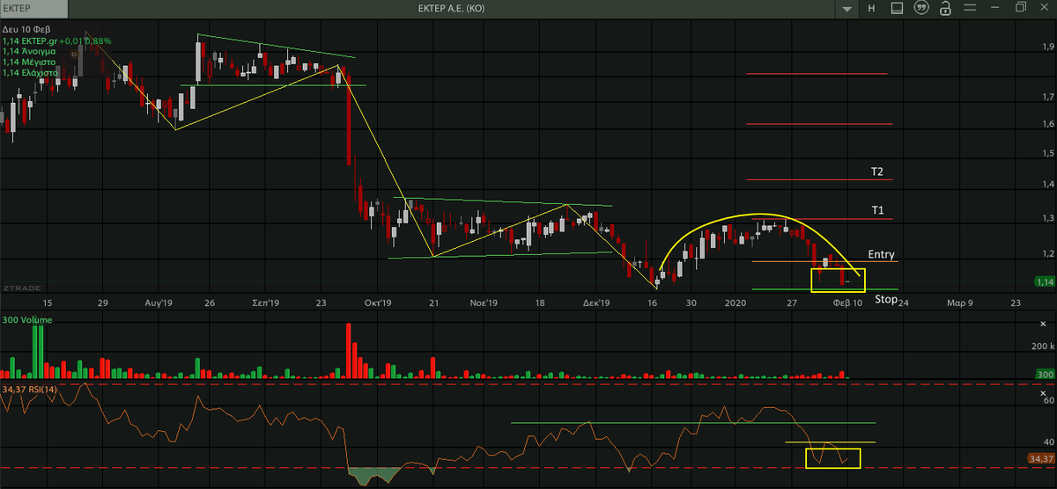Click the 'Ελάχιστο' low price legend line

[x=31, y=73]
